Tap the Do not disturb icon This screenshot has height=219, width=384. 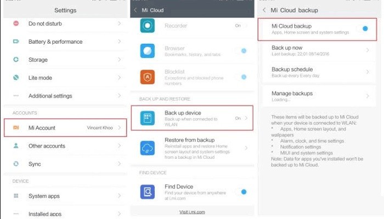[16, 24]
